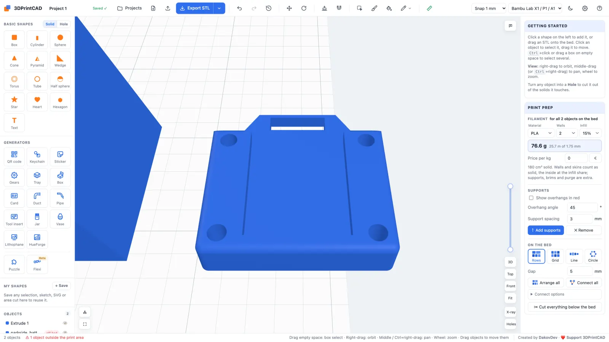Screen dimensions: 609x342
Task: Select the move tool in toolbar
Action: pyautogui.click(x=289, y=8)
